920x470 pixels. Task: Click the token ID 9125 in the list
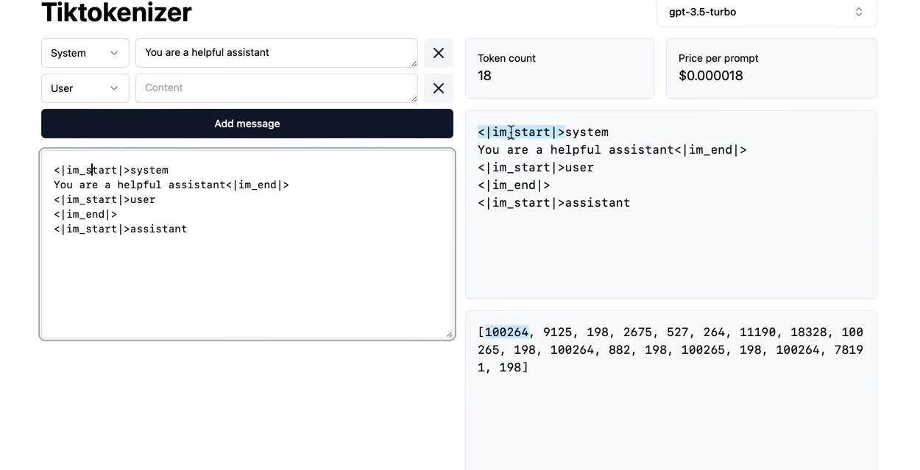coord(557,332)
